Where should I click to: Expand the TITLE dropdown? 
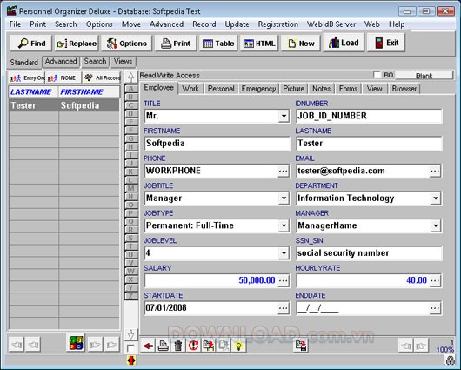point(284,116)
